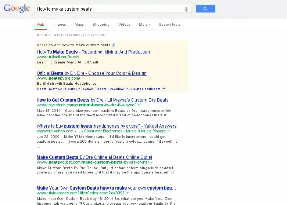287x205 pixels.
Task: Switch to the Images tab
Action: [60, 25]
